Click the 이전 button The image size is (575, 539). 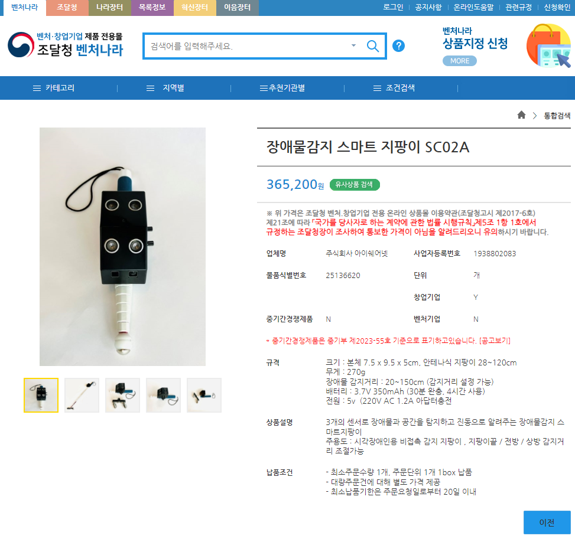point(547,522)
